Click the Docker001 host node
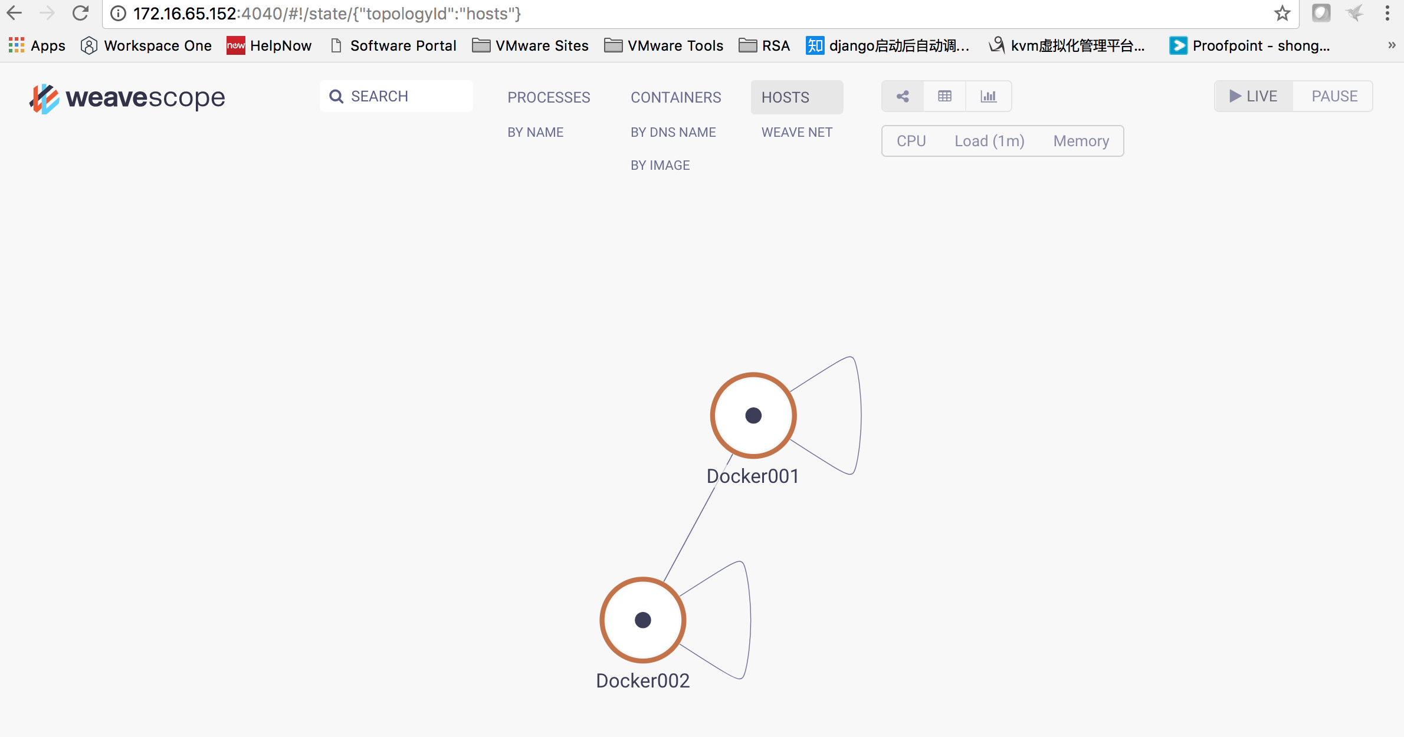The image size is (1404, 737). click(x=753, y=416)
